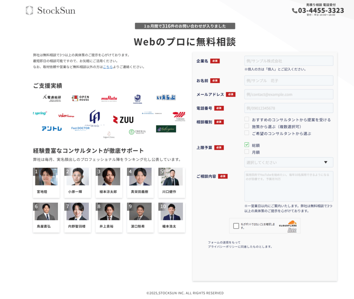354x299 pixels.
Task: Tick the 'not a robot' verification checkbox
Action: tap(236, 226)
